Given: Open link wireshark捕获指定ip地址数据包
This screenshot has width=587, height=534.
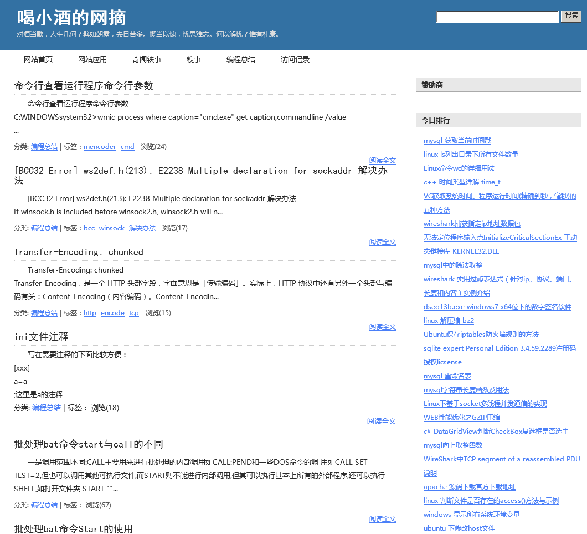Looking at the screenshot, I should pyautogui.click(x=472, y=224).
